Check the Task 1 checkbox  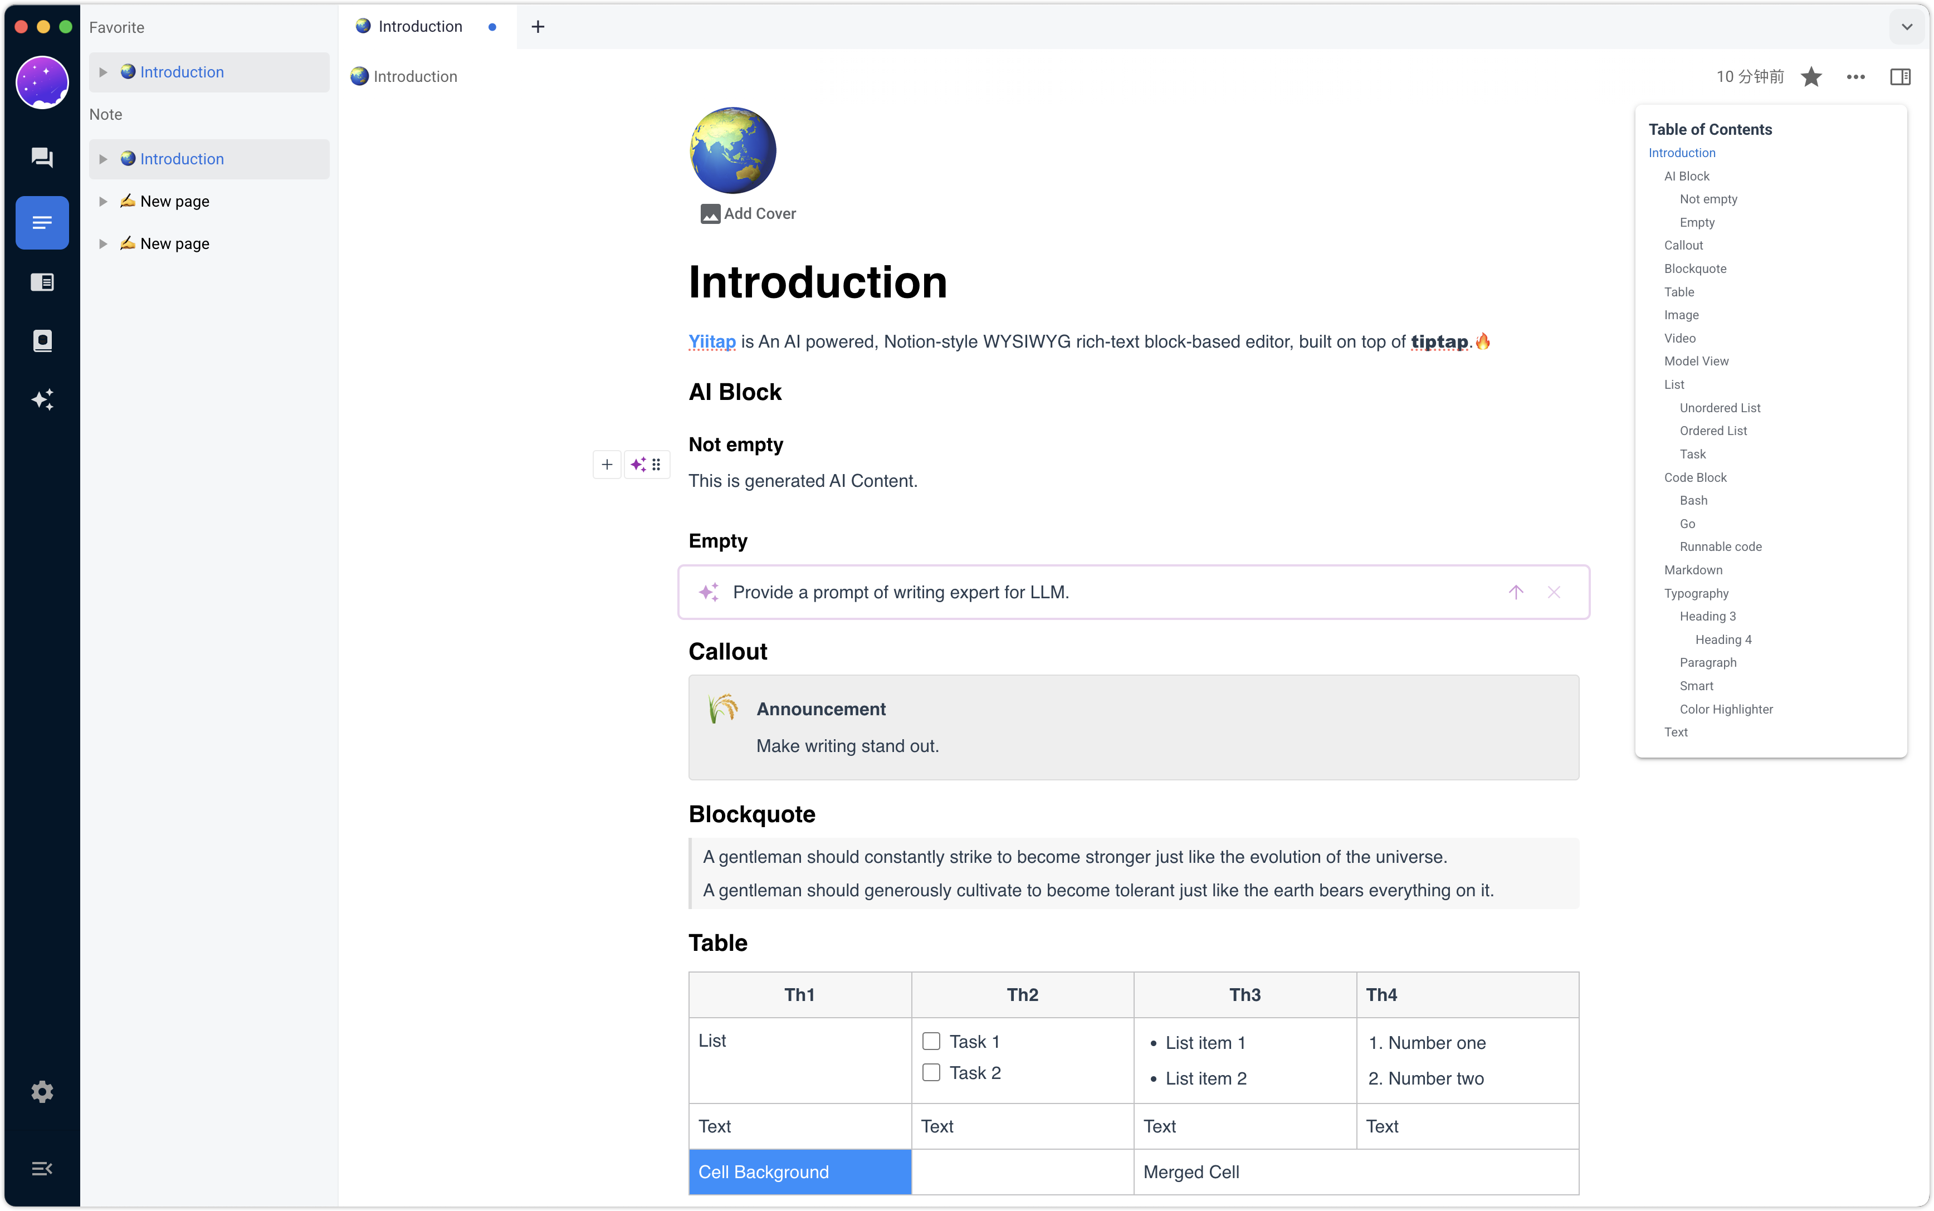click(x=931, y=1041)
